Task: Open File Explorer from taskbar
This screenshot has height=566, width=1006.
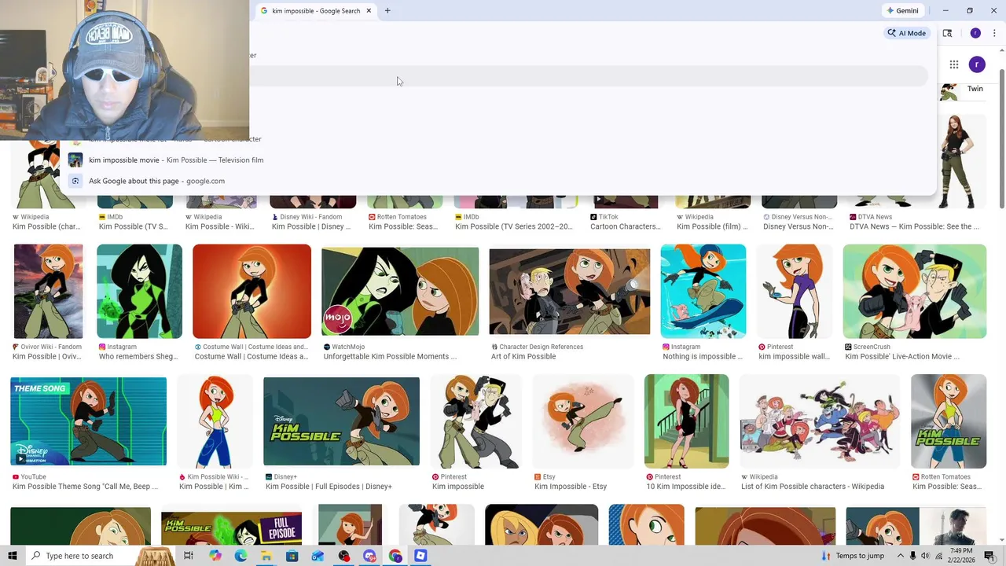Action: 266,556
